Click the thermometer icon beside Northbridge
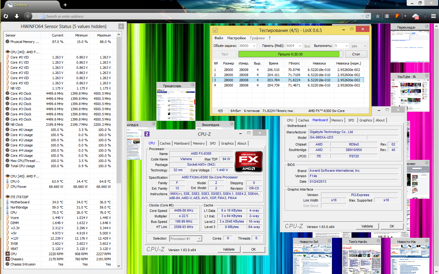 8,207
